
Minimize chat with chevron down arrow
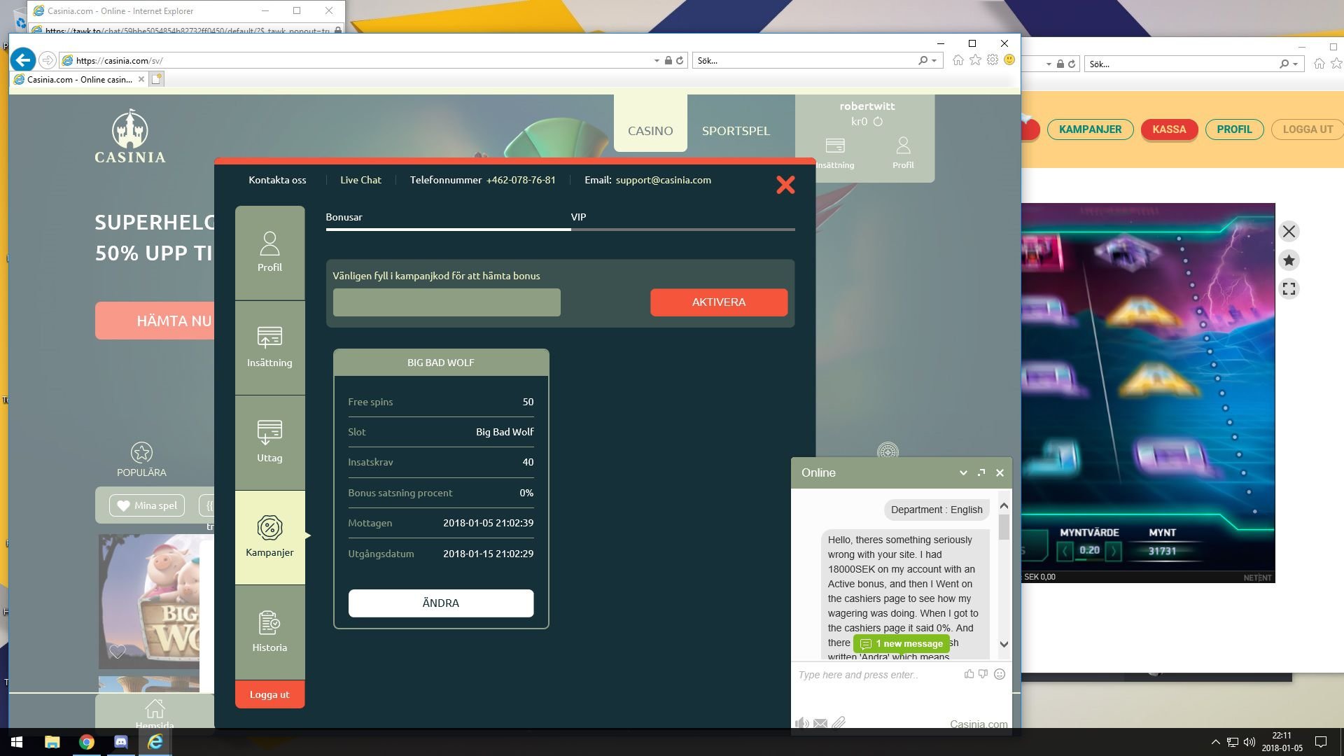coord(963,473)
